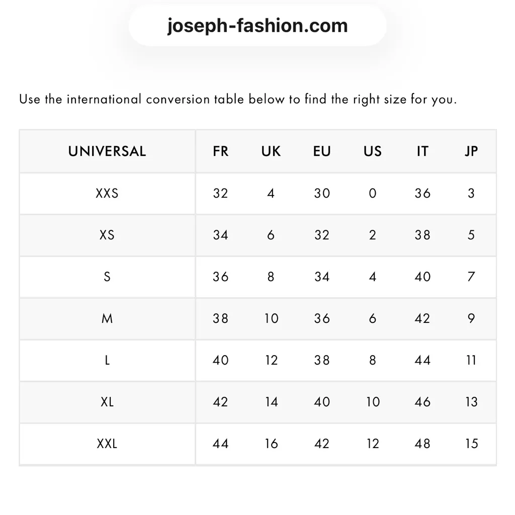
Task: Select the US column header
Action: (373, 151)
